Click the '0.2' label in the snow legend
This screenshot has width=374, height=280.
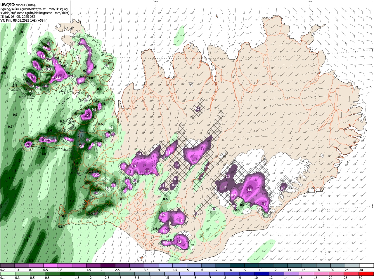click(2, 270)
